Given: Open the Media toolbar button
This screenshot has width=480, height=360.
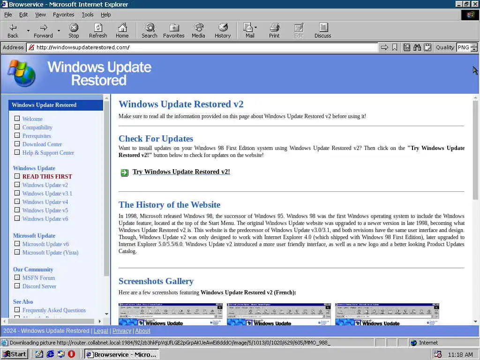Looking at the screenshot, I should coord(198,30).
